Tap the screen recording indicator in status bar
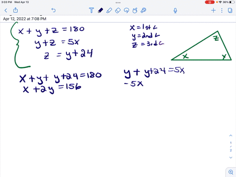 coord(209,2)
